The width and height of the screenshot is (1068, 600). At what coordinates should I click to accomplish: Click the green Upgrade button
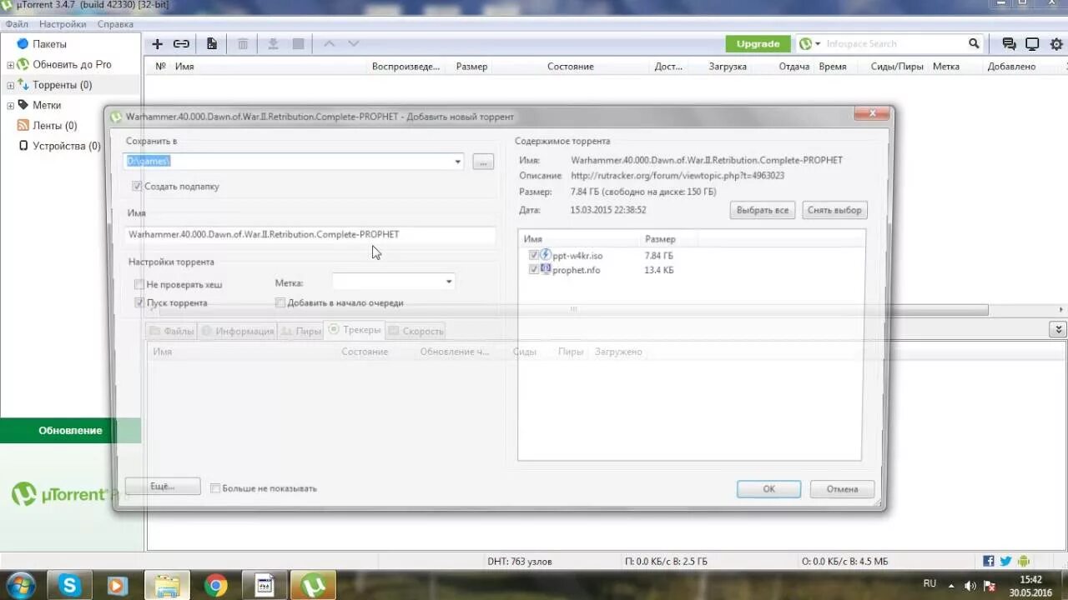[758, 44]
